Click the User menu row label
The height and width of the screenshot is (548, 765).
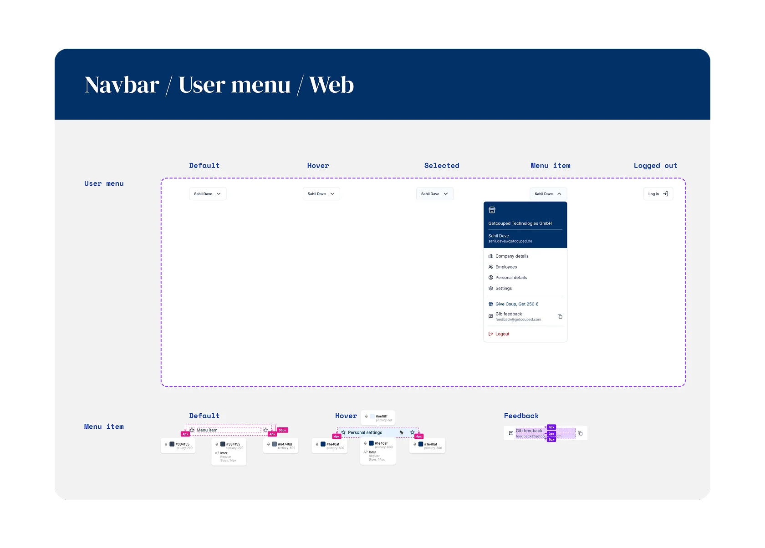[104, 183]
